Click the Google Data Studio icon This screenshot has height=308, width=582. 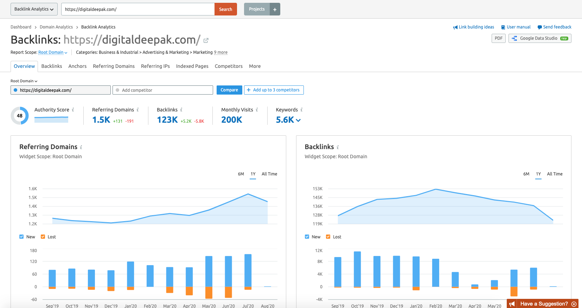tap(514, 38)
